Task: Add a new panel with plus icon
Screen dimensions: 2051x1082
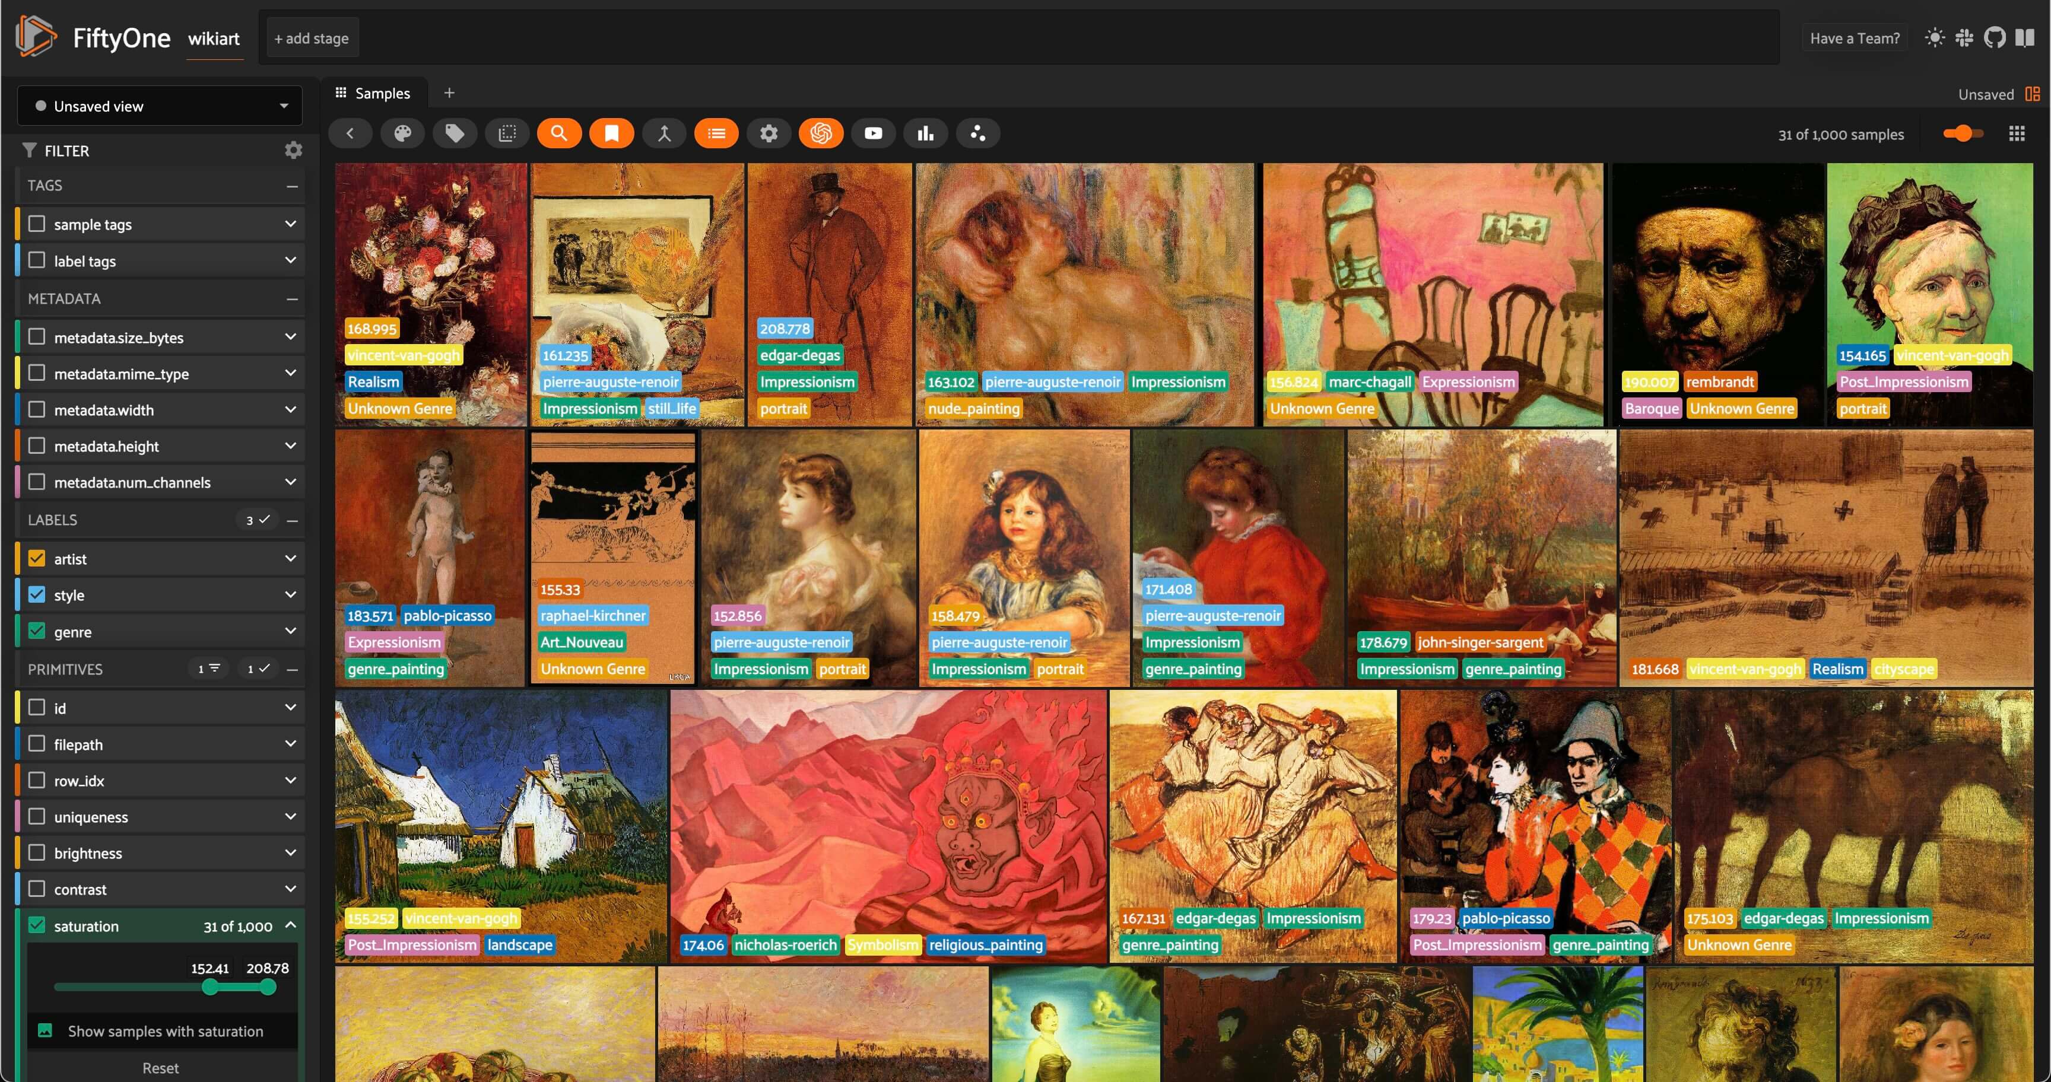Action: (449, 93)
